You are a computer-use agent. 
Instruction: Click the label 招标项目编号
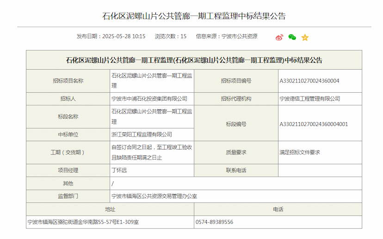coord(236,81)
